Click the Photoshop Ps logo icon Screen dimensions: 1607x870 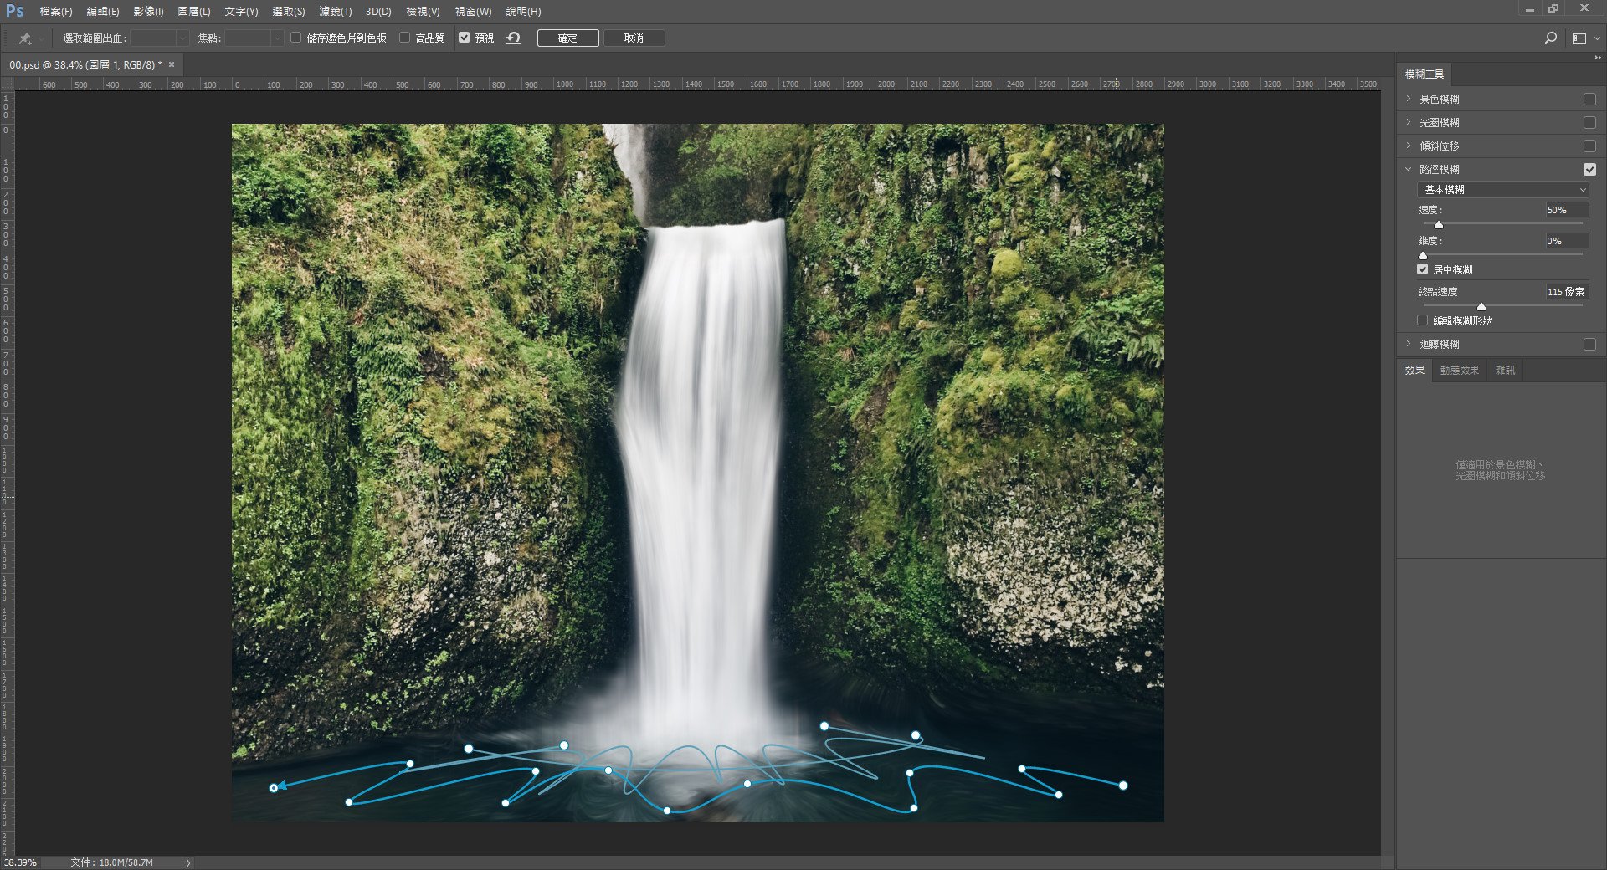point(15,11)
